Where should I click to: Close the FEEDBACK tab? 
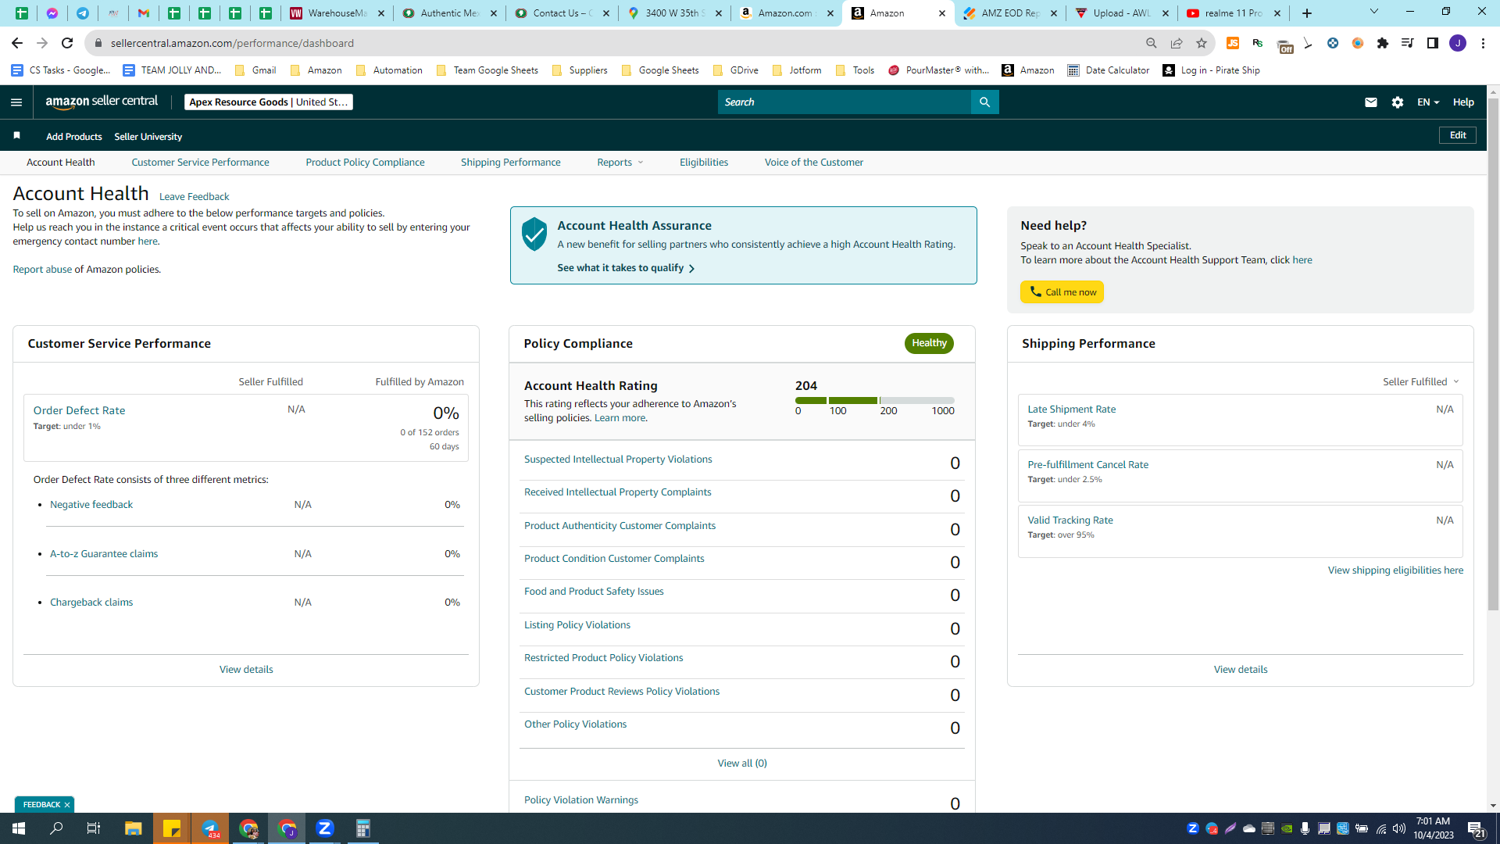click(67, 805)
